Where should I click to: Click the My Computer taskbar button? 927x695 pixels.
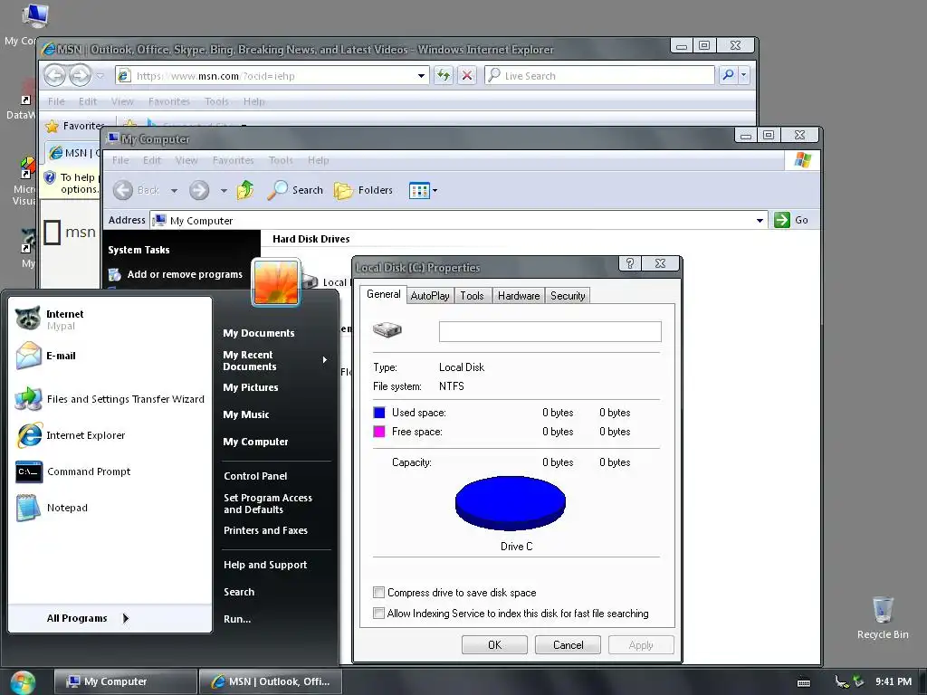click(x=125, y=681)
